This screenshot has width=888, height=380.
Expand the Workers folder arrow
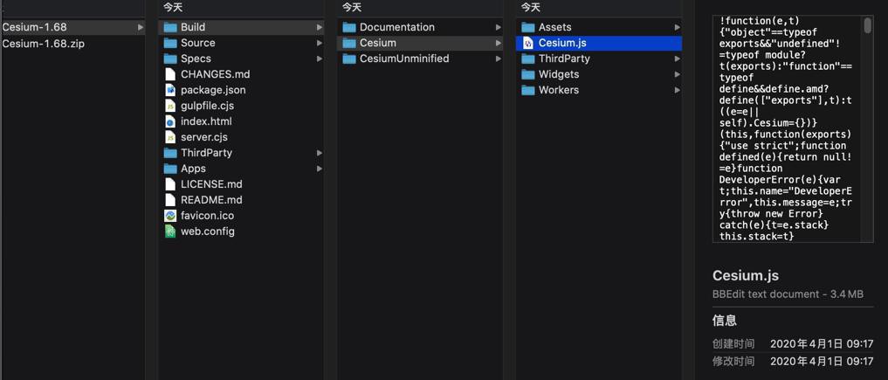678,90
